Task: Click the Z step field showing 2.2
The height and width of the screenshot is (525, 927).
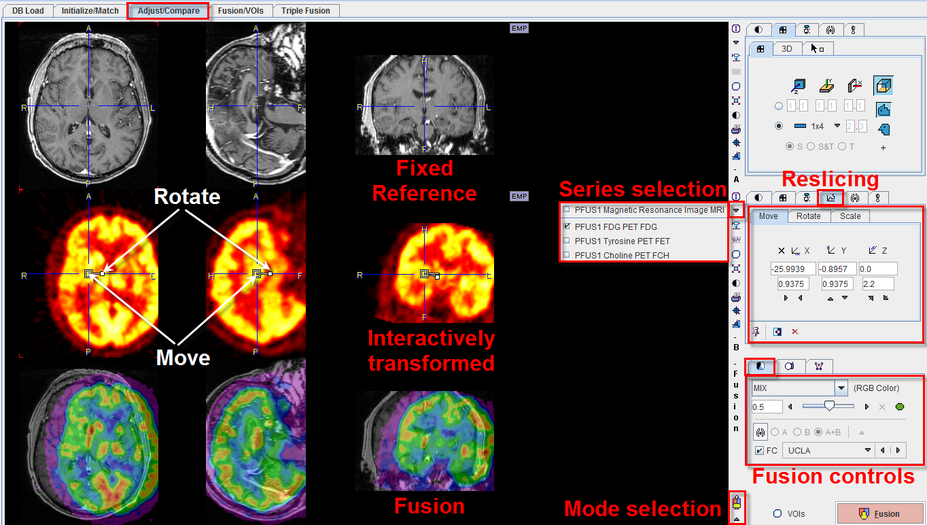Action: [877, 283]
